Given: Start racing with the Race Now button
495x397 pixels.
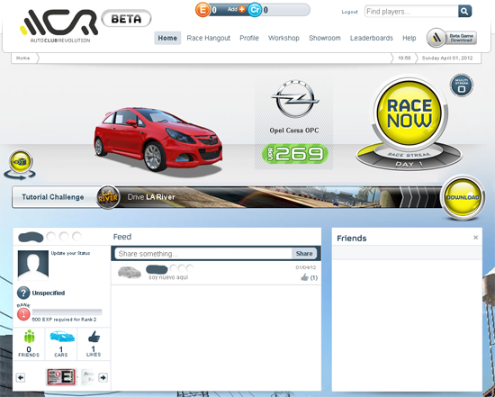Looking at the screenshot, I should pyautogui.click(x=409, y=113).
